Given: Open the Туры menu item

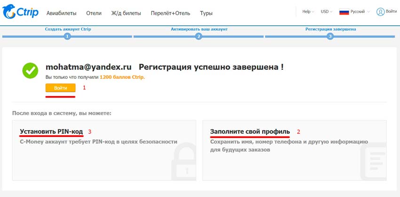Looking at the screenshot, I should (206, 13).
